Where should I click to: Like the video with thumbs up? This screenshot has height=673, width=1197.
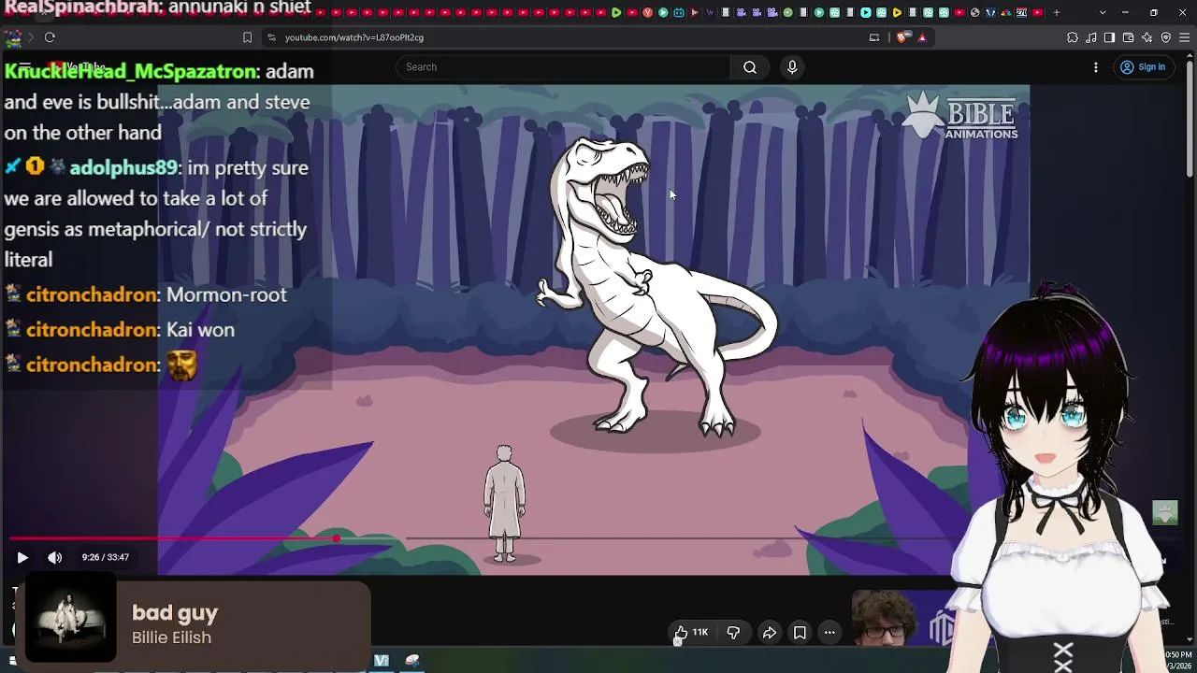click(x=691, y=633)
